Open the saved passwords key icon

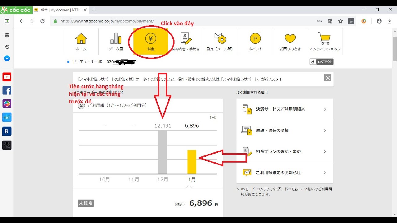point(319,21)
